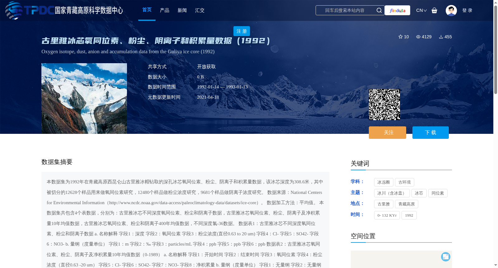Viewport: 498px width, 268px height.
Task: Open the CN language dropdown
Action: click(421, 10)
